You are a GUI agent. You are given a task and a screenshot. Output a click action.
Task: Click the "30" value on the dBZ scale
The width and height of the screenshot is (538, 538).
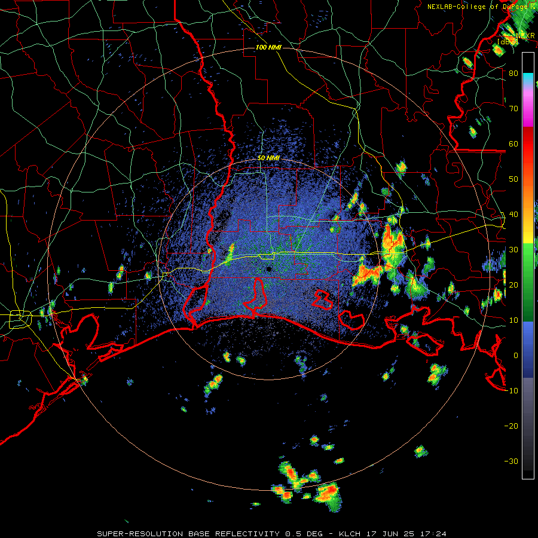point(513,250)
